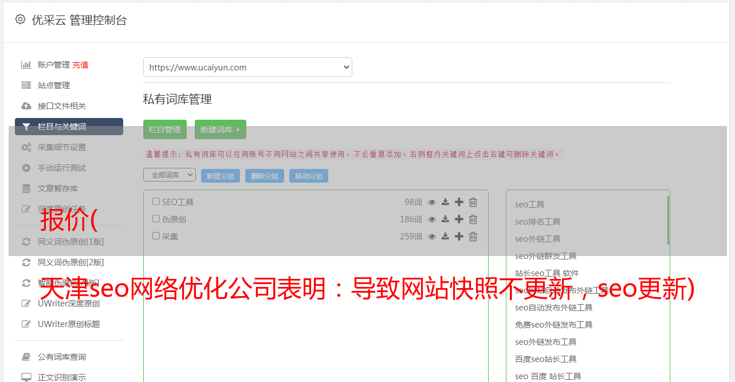Image resolution: width=735 pixels, height=382 pixels.
Task: Go to 公有词库查询 sidebar item
Action: [62, 357]
